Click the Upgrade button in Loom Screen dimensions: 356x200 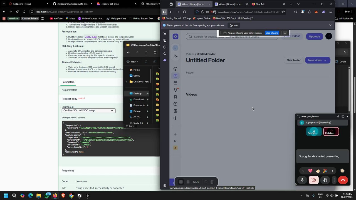click(314, 36)
